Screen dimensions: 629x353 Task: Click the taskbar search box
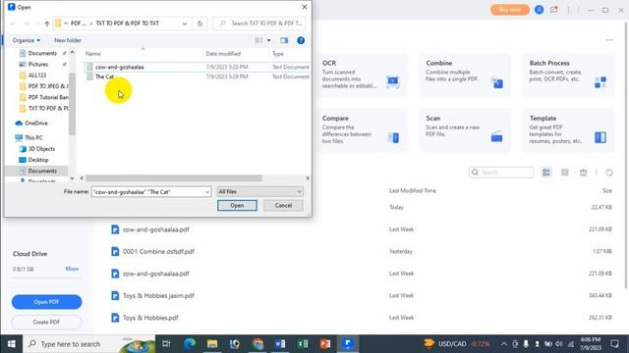(x=88, y=344)
